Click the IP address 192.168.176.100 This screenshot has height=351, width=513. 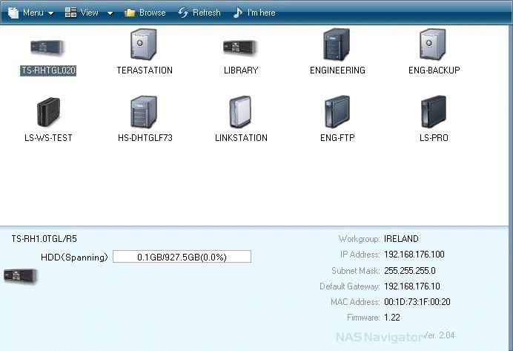point(414,255)
